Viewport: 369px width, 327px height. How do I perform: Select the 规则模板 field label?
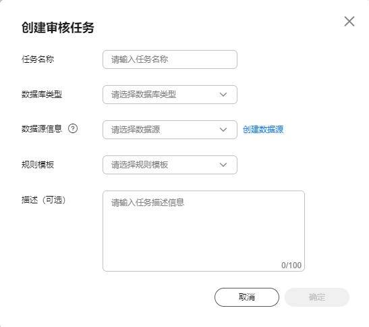[x=38, y=165]
